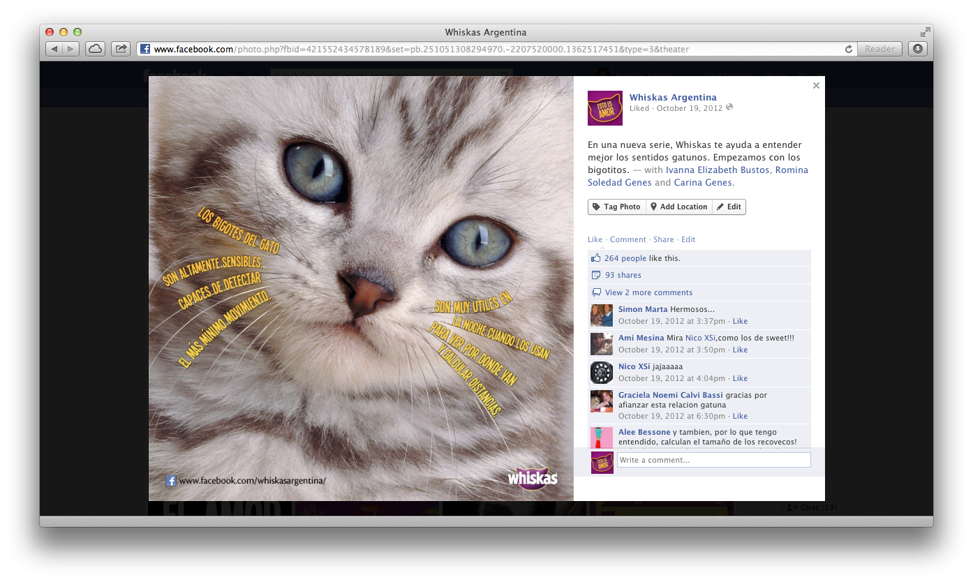
Task: Click the comment bubble icon beside View 2 more comments
Action: pos(596,292)
